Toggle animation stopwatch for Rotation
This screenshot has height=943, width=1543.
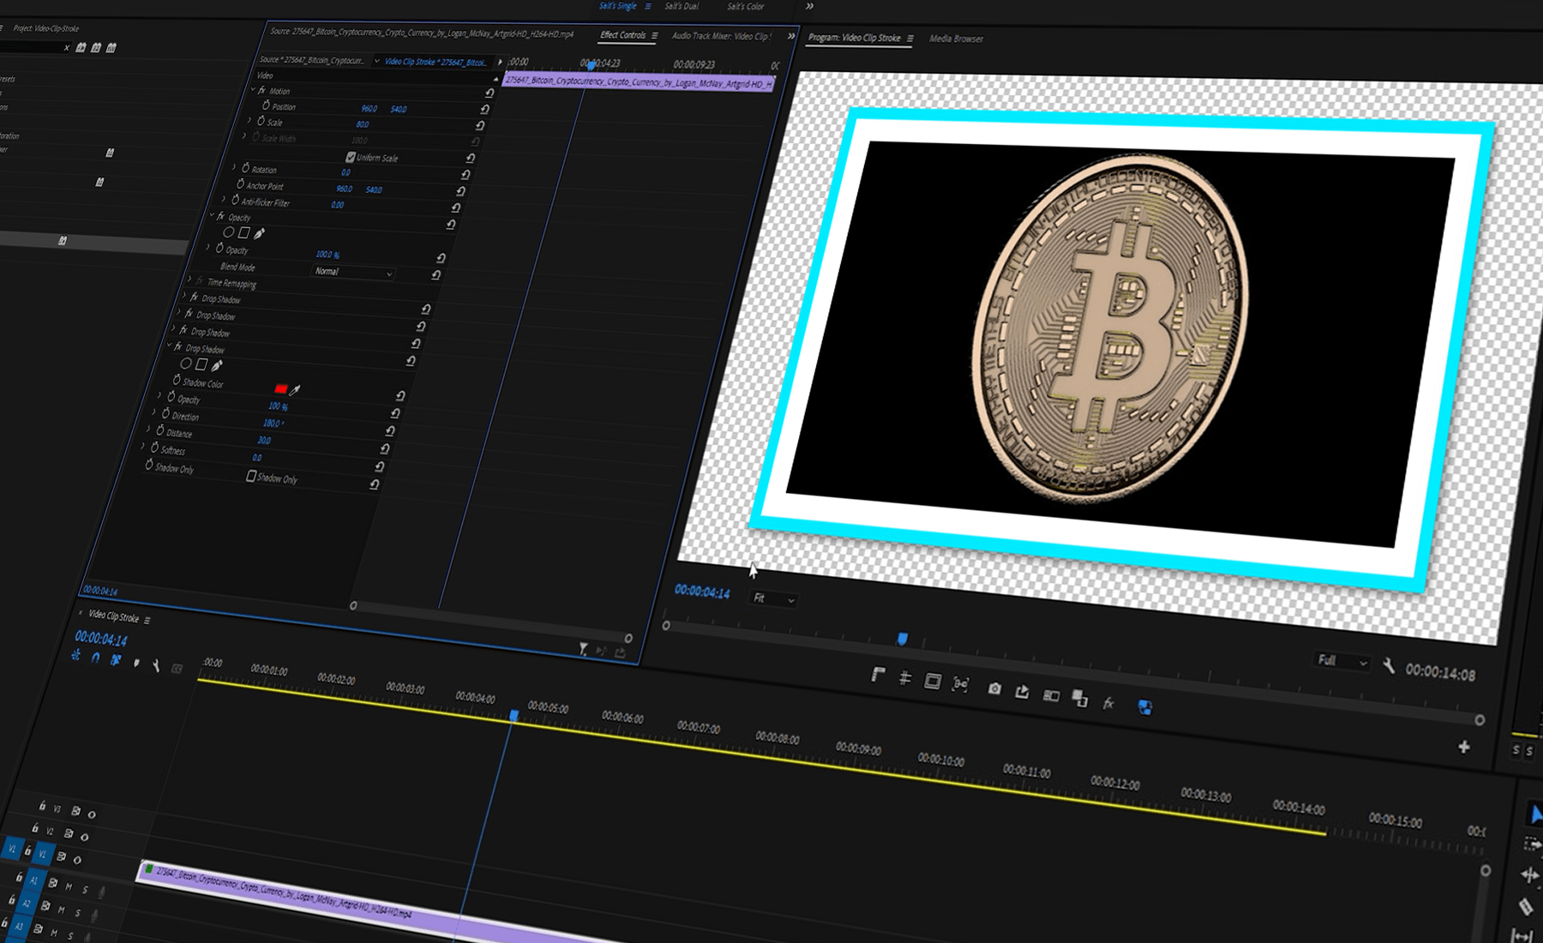(x=245, y=168)
